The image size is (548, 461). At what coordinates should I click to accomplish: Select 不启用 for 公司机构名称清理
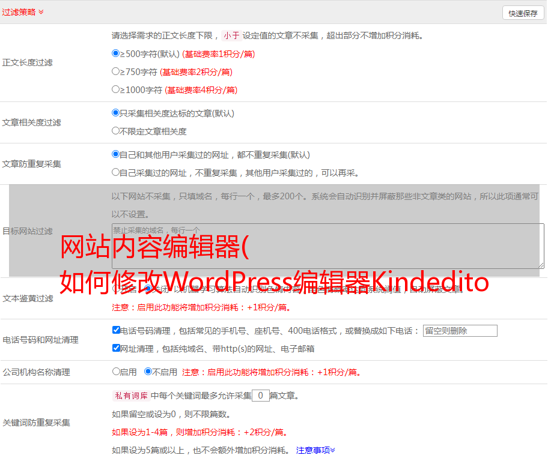[x=148, y=372]
